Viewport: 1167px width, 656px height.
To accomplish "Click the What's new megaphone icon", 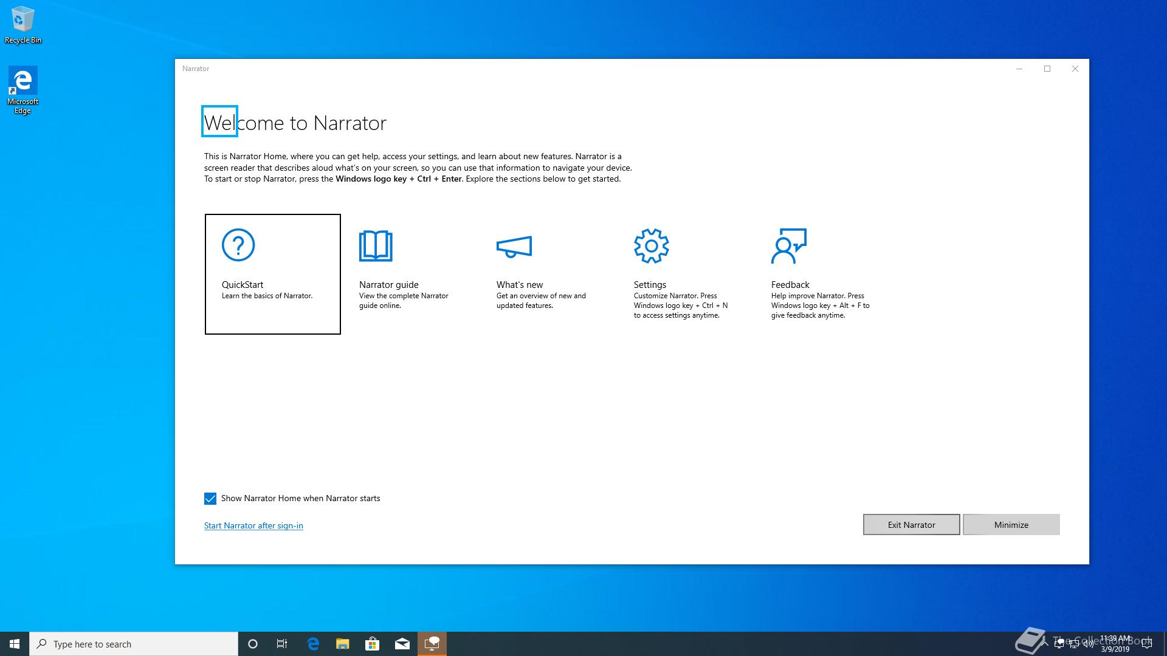I will click(x=514, y=247).
